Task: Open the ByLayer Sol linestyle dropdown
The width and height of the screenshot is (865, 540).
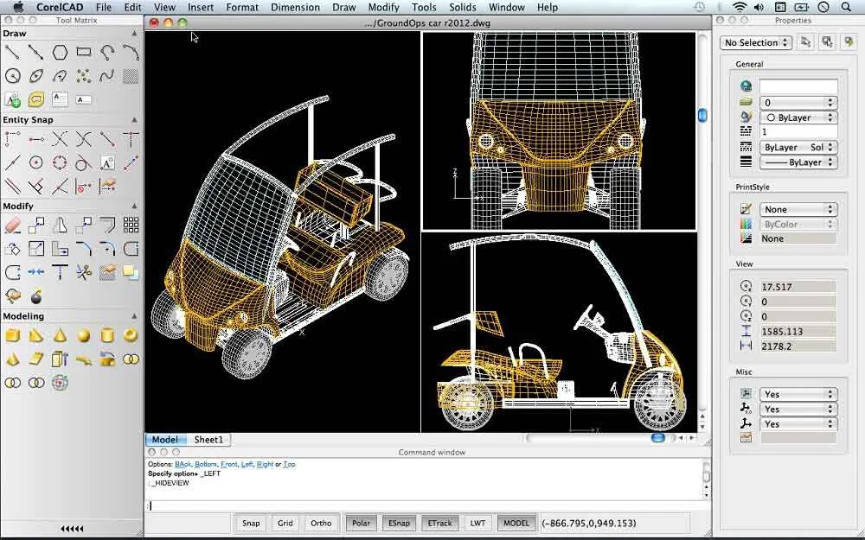Action: click(798, 147)
